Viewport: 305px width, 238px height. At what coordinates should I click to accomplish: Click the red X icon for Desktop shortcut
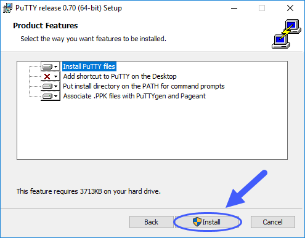pyautogui.click(x=47, y=76)
